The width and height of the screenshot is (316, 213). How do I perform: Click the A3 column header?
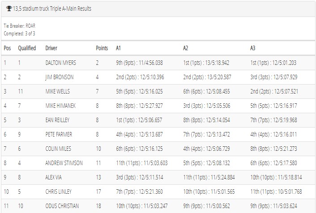tap(253, 48)
